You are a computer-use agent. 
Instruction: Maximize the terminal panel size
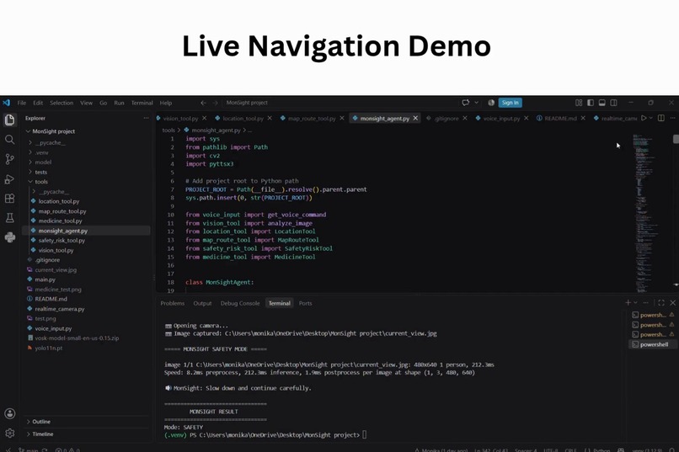(660, 303)
